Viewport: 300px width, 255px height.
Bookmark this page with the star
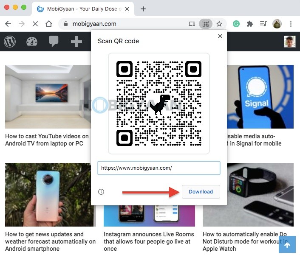[x=219, y=24]
